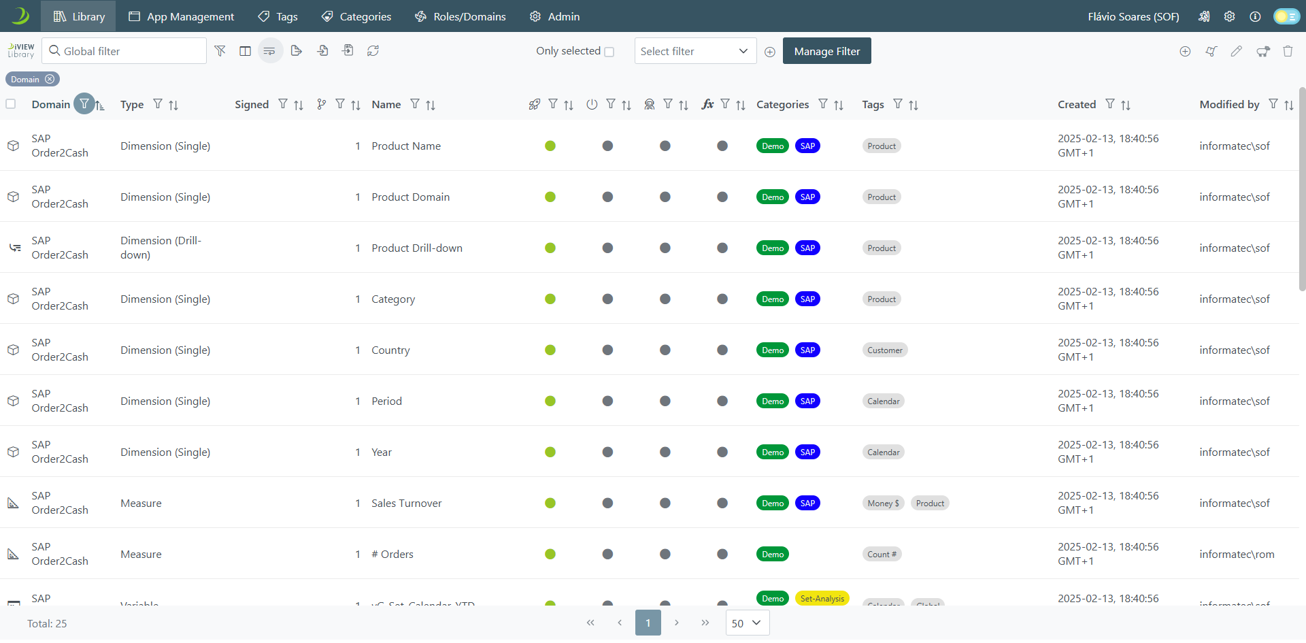Focus the Global filter search field
This screenshot has height=643, width=1306.
(x=129, y=51)
